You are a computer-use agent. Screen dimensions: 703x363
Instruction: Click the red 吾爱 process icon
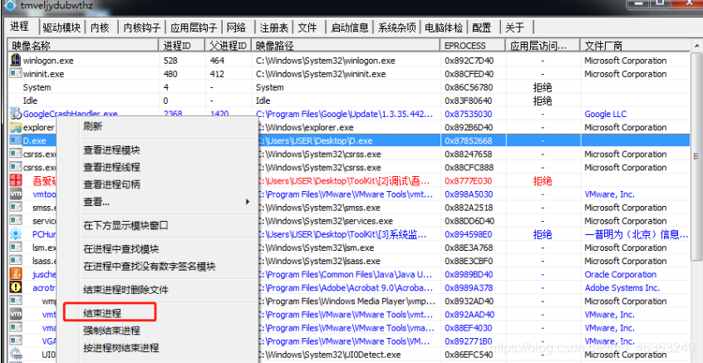point(16,180)
